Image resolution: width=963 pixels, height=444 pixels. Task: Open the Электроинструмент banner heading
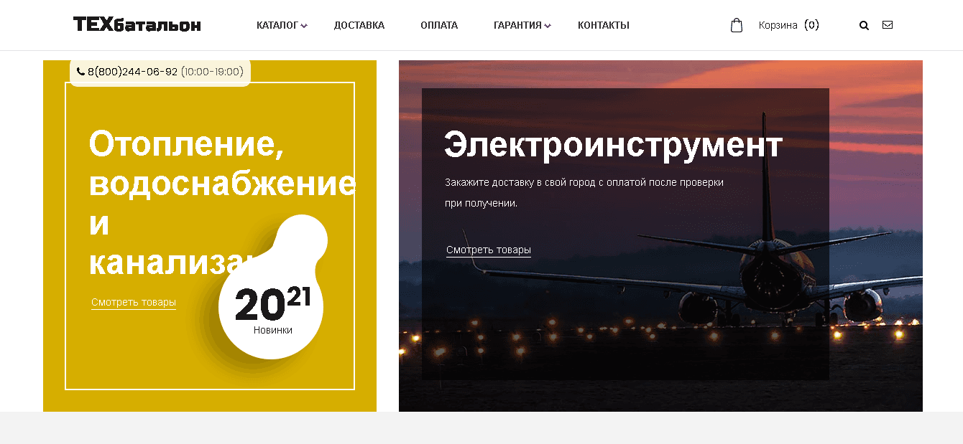[614, 146]
